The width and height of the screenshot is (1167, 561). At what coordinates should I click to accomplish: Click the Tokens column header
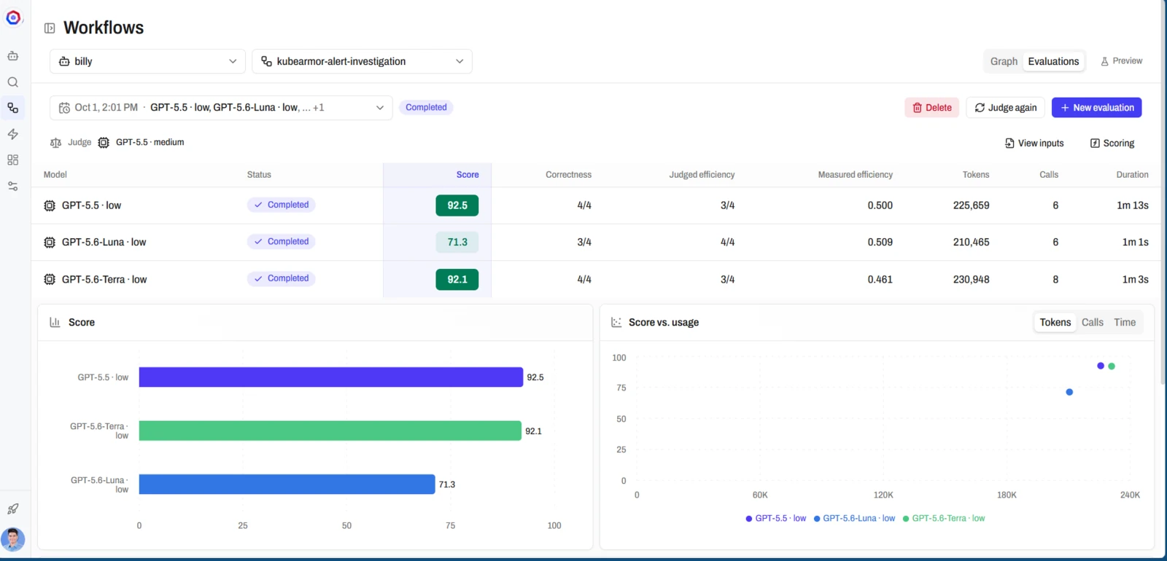[975, 175]
